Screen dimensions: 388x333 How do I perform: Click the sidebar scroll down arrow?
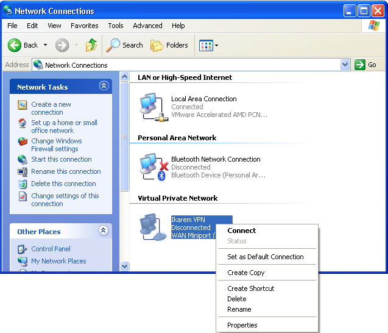click(124, 267)
